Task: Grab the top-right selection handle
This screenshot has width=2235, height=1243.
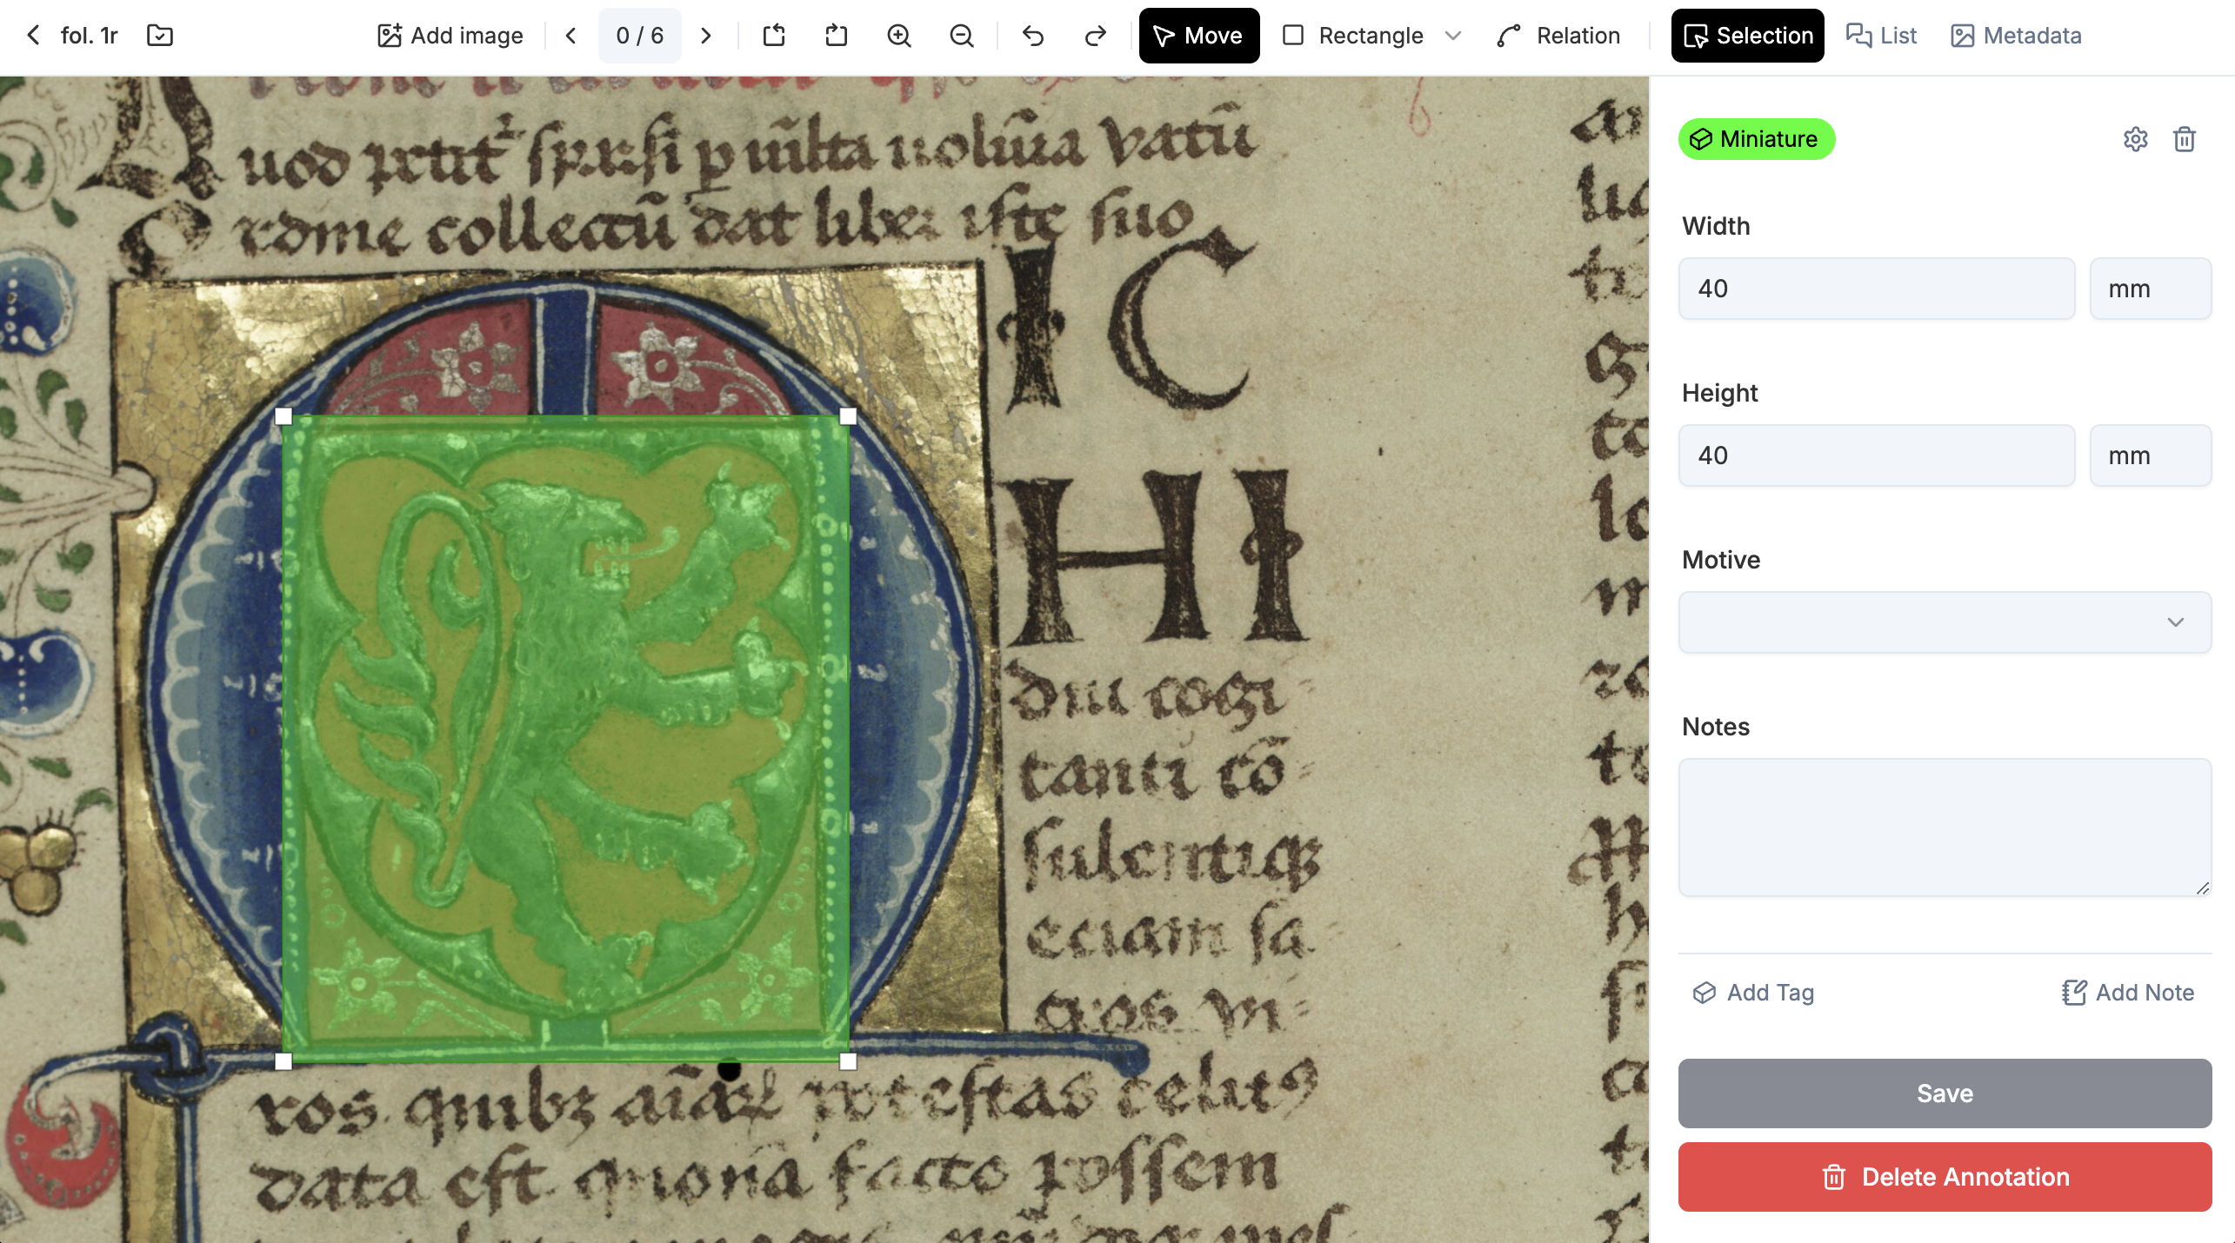Action: click(x=848, y=417)
